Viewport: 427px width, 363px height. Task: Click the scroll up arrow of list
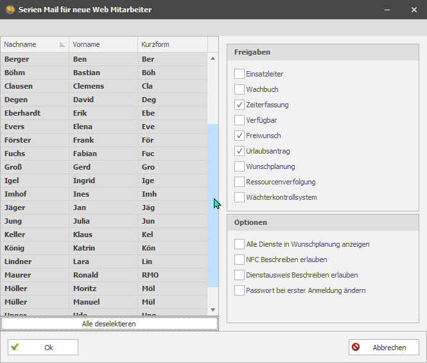213,58
